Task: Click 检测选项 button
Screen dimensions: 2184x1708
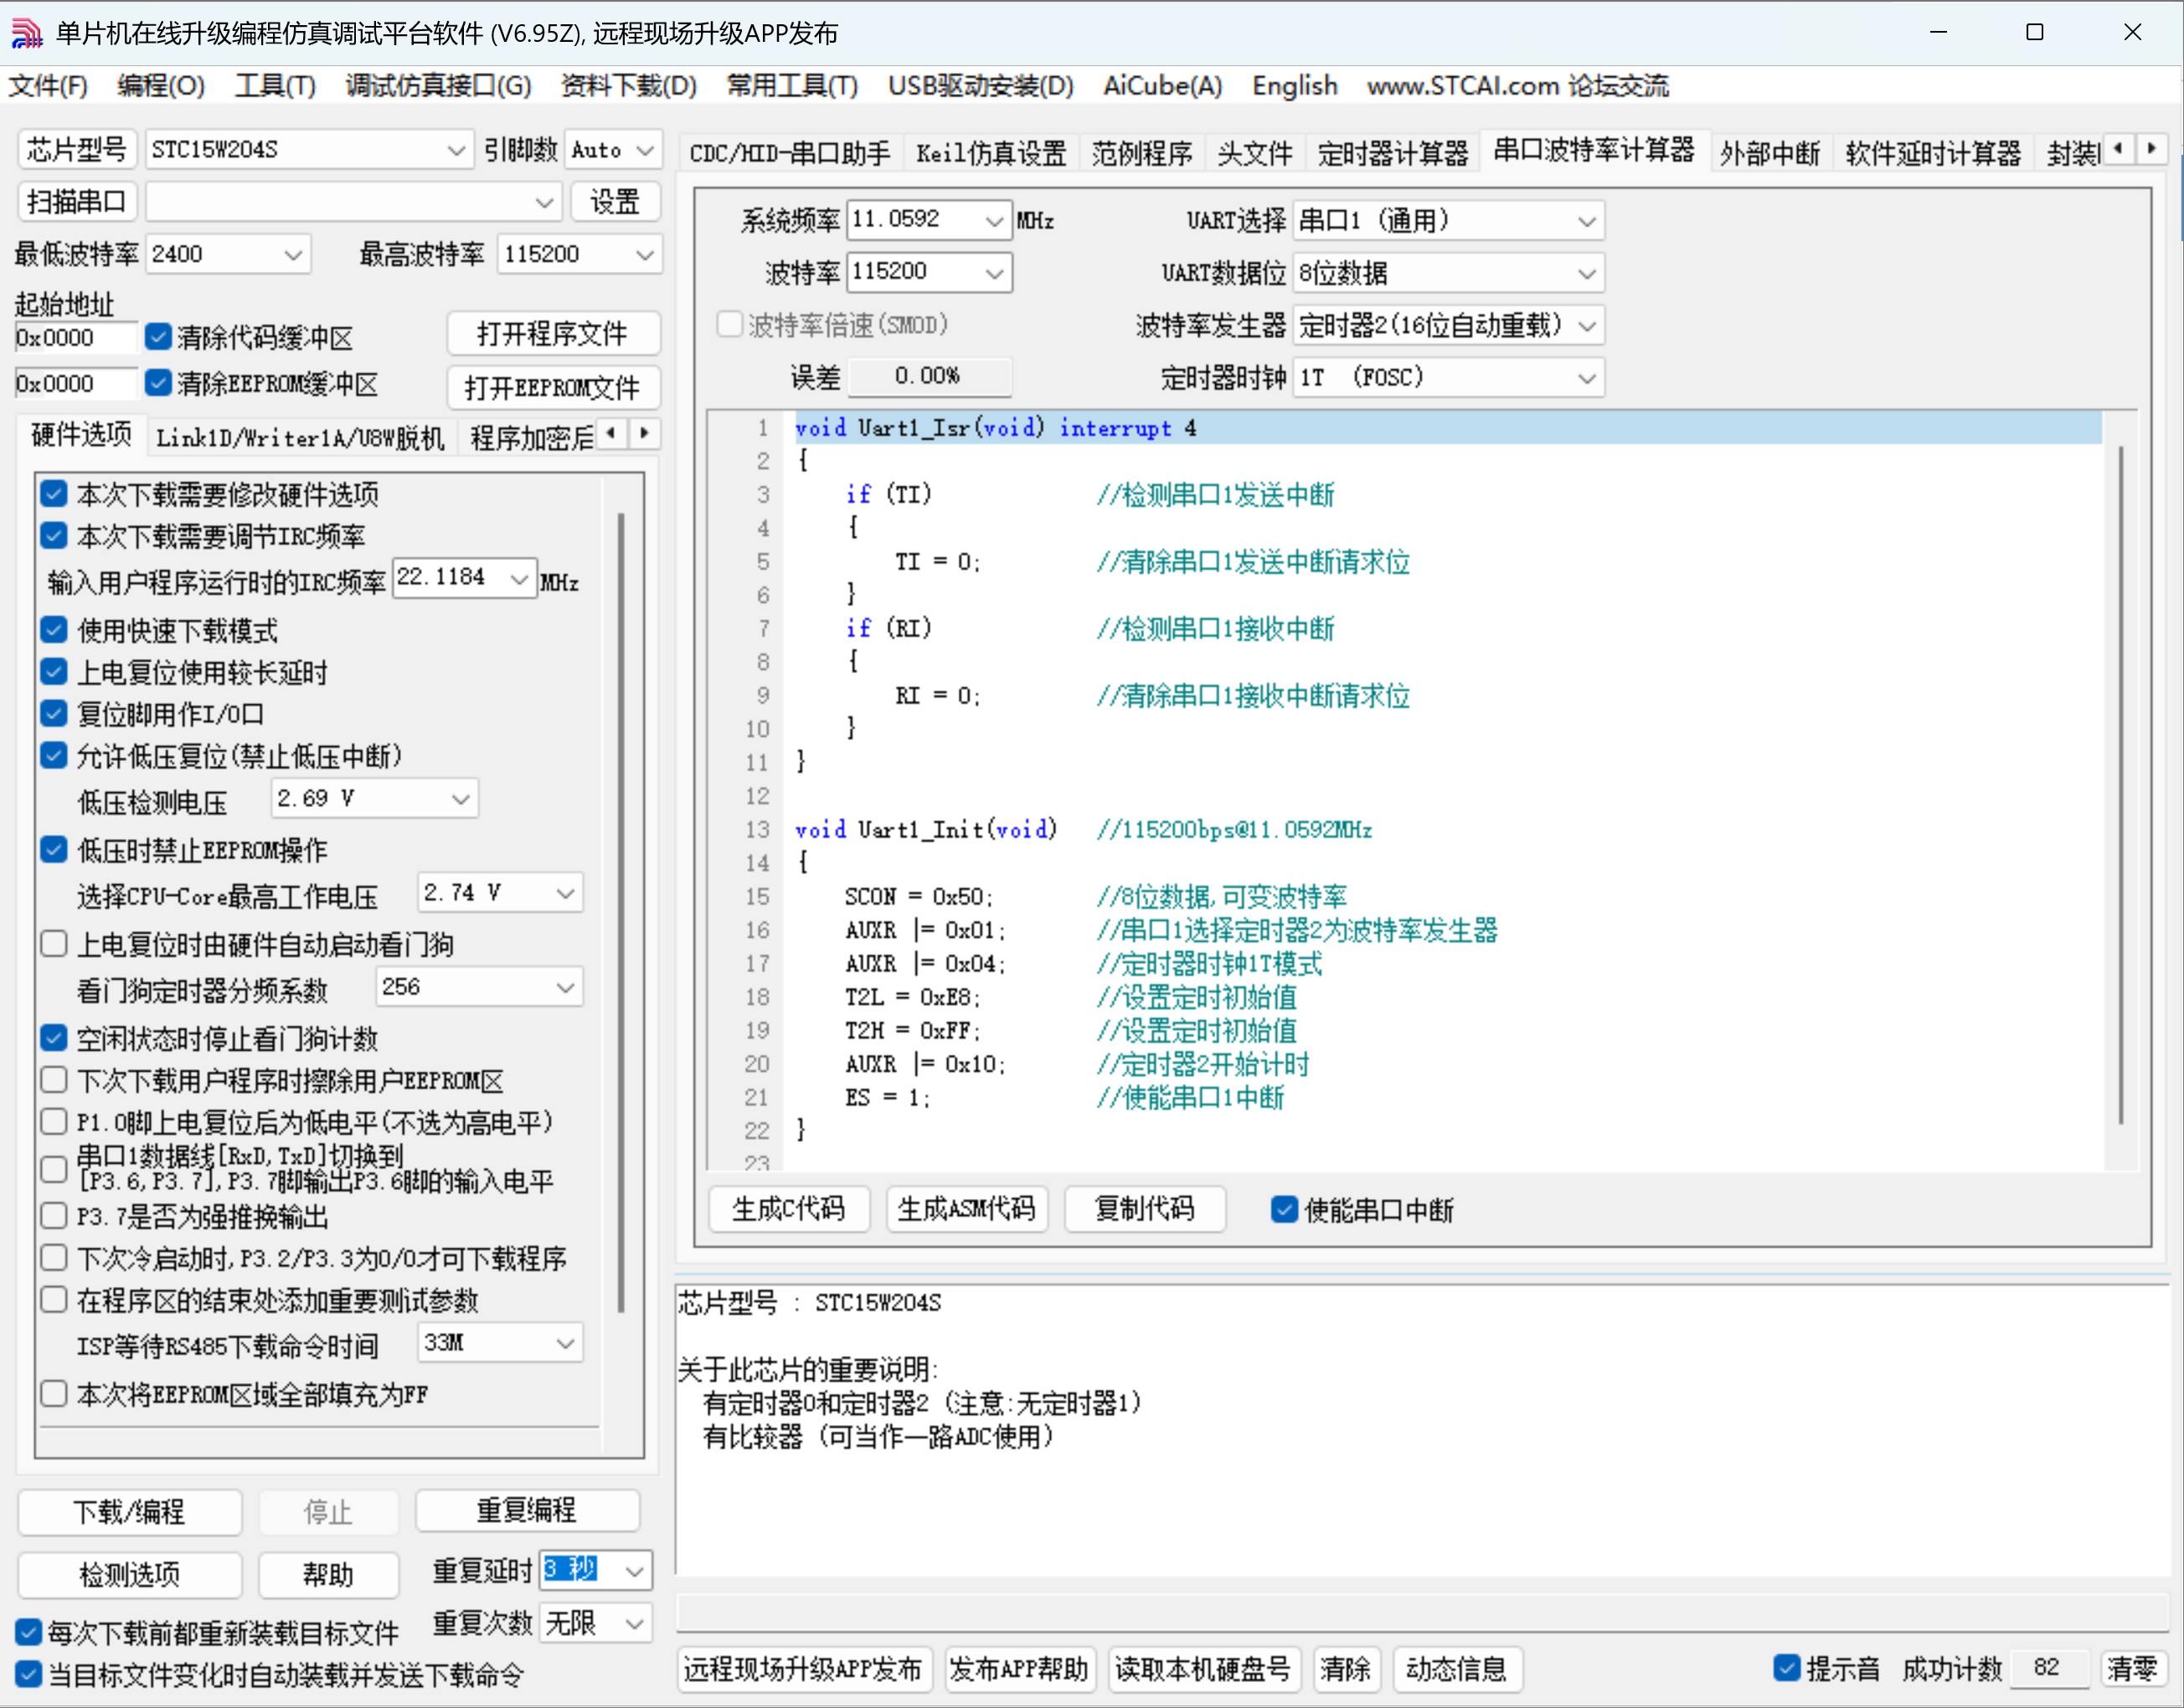Action: tap(130, 1575)
